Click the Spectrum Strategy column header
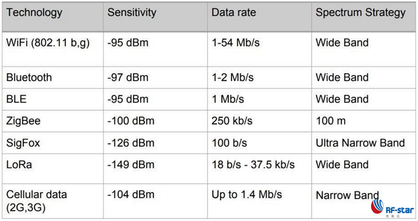 tap(361, 13)
